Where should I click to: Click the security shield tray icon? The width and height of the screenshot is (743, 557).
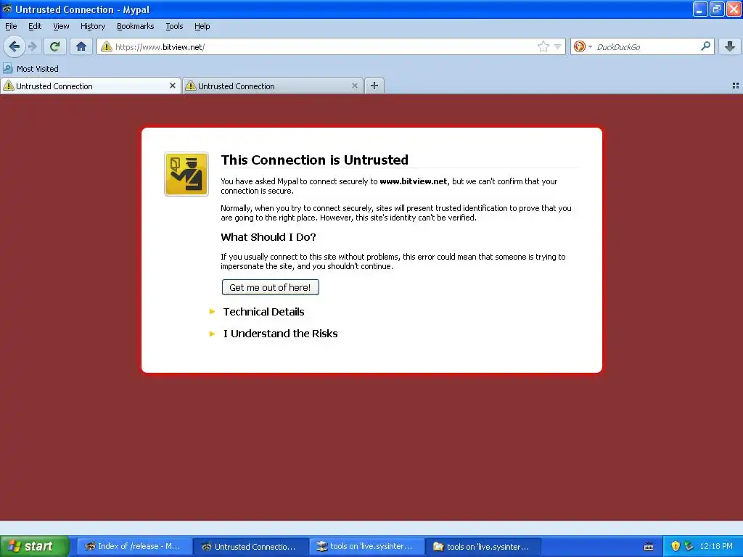tap(676, 546)
